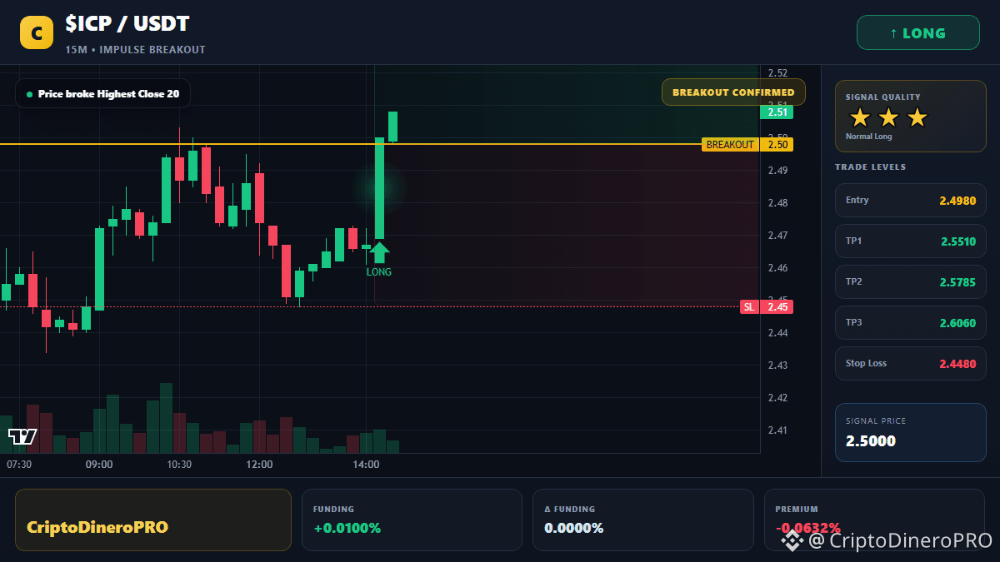Click the TradingView logo on chart

22,436
